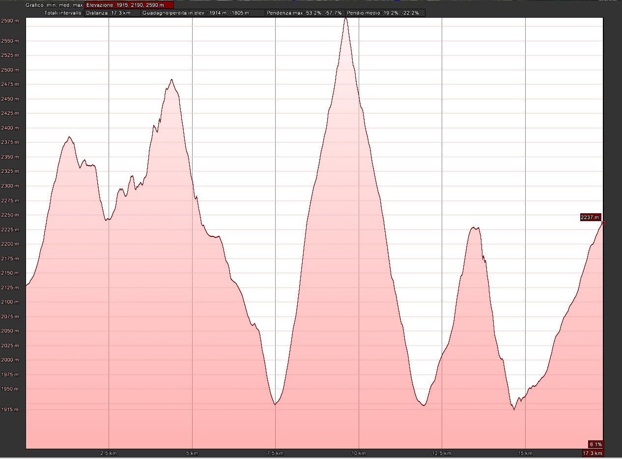The height and width of the screenshot is (459, 622).
Task: Click the 7.5 km axis tick label
Action: (275, 453)
